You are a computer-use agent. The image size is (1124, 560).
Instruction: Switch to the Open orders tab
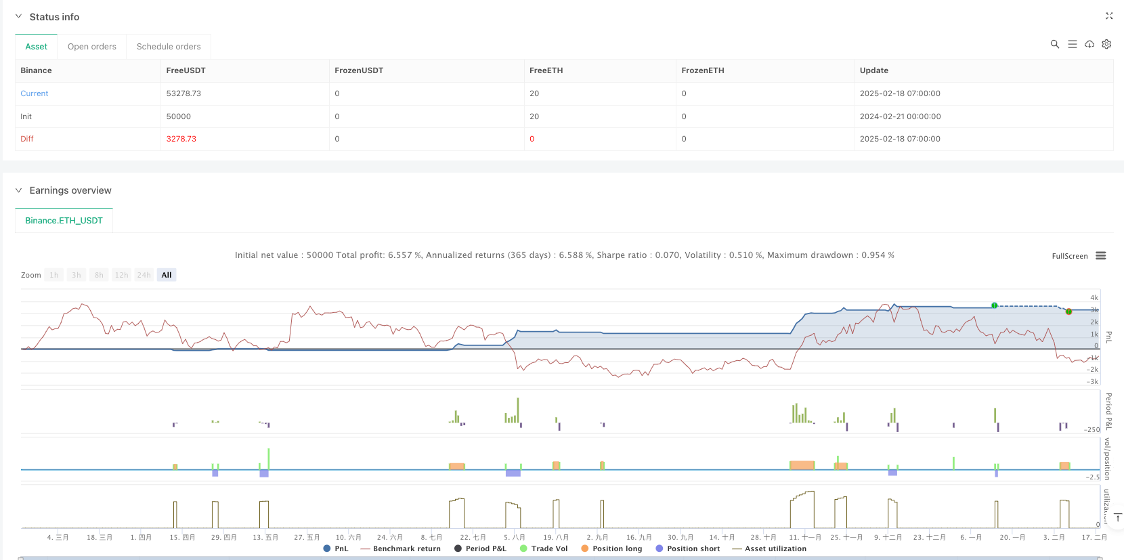pyautogui.click(x=91, y=47)
